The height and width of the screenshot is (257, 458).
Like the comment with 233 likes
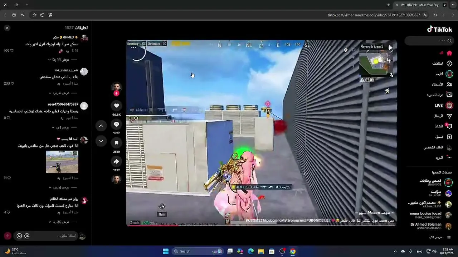point(12,84)
